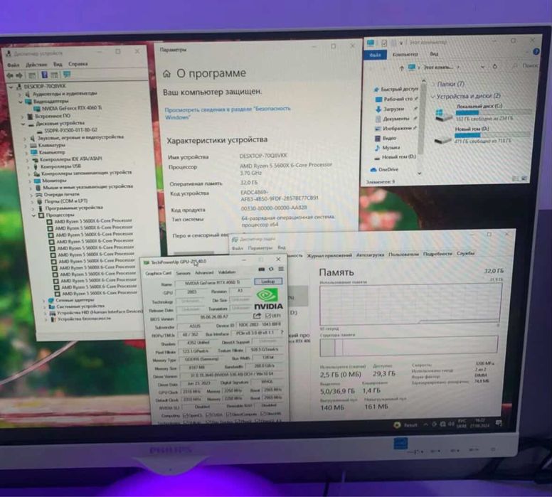The image size is (552, 497).
Task: Switch to the Validation tab in GPU-Z
Action: pos(227,272)
